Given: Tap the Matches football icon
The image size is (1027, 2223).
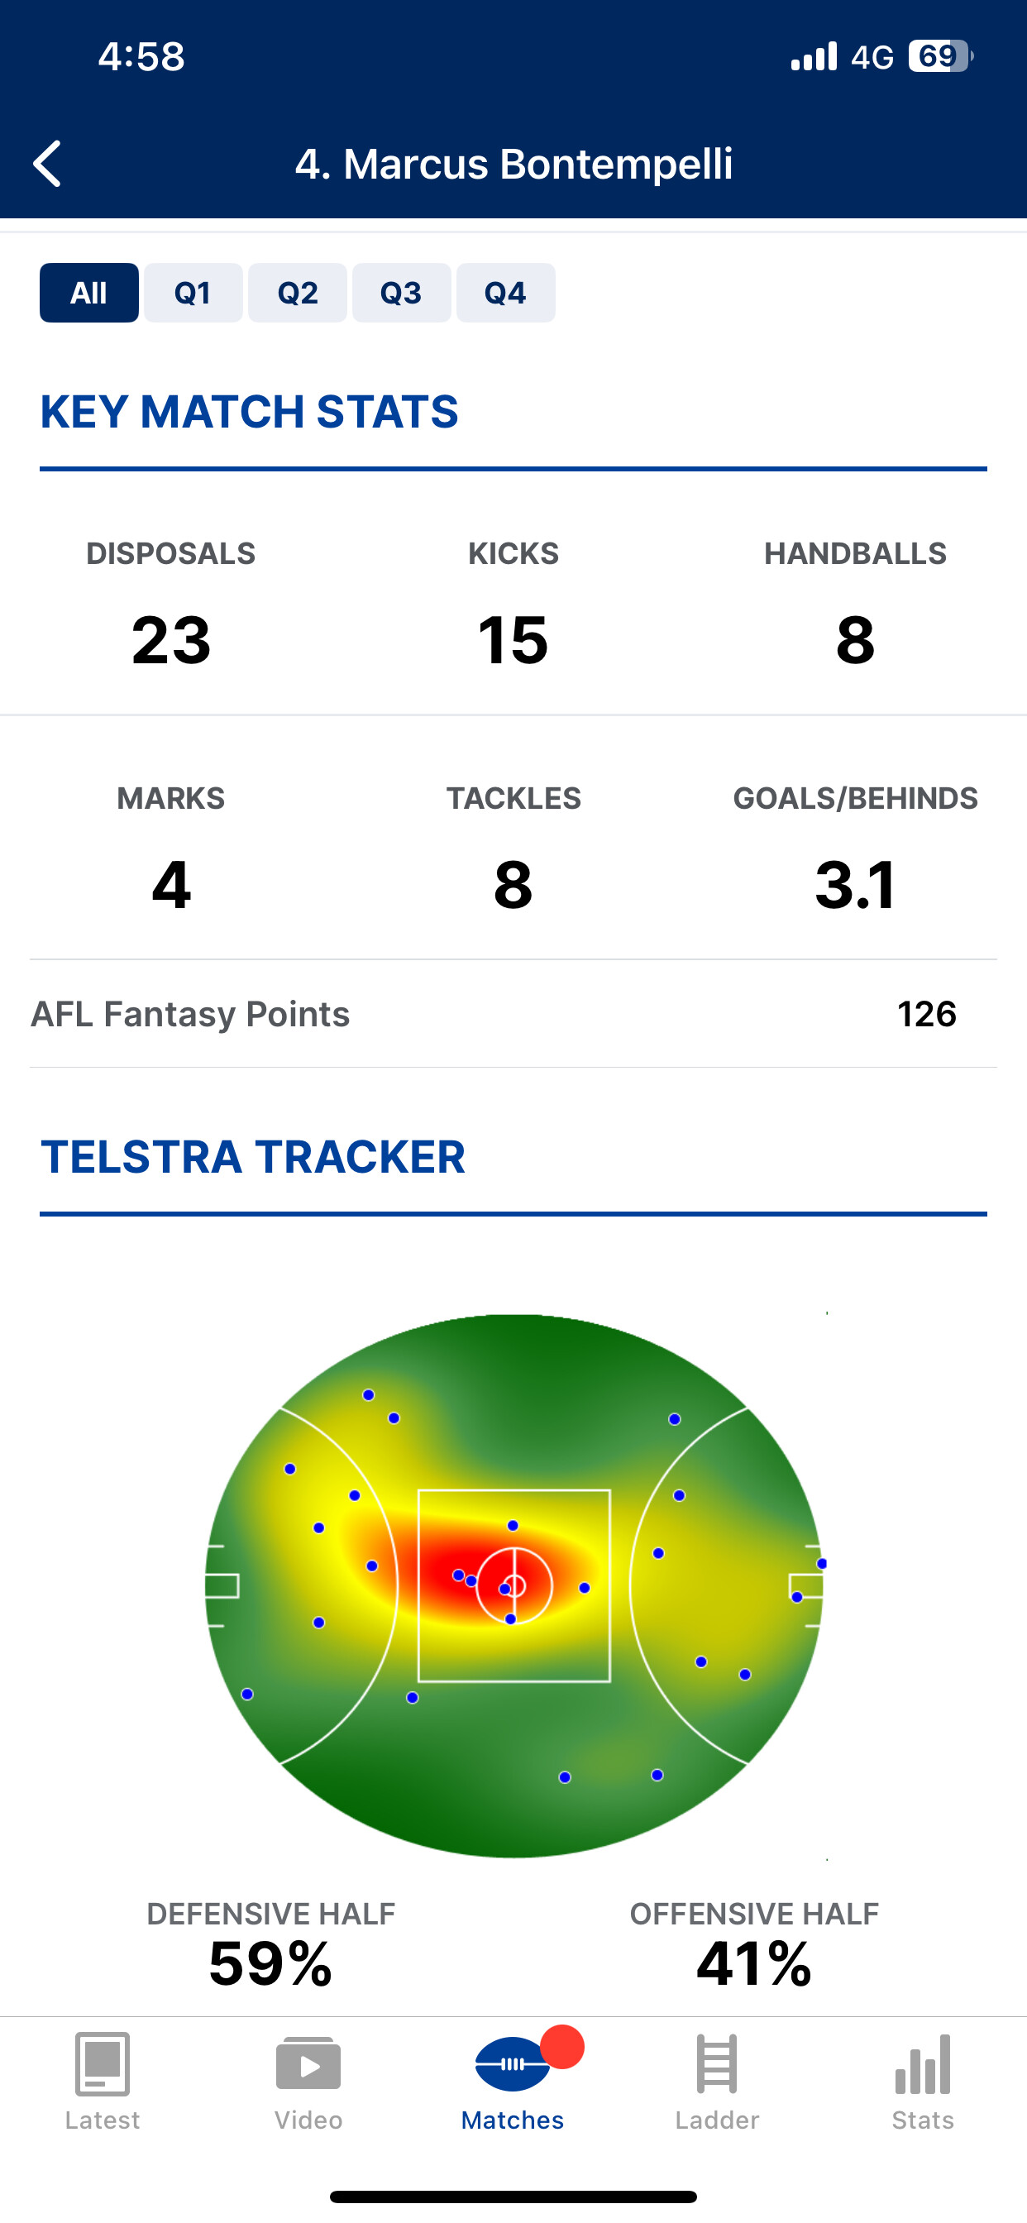Looking at the screenshot, I should click(513, 2064).
